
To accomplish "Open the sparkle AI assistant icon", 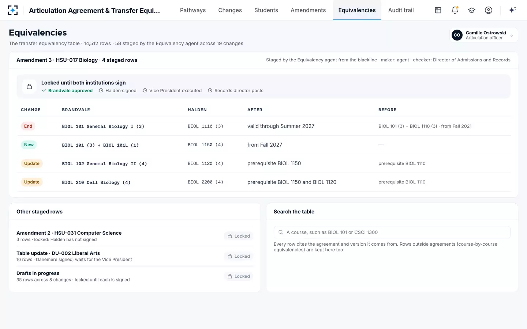I will click(x=512, y=10).
